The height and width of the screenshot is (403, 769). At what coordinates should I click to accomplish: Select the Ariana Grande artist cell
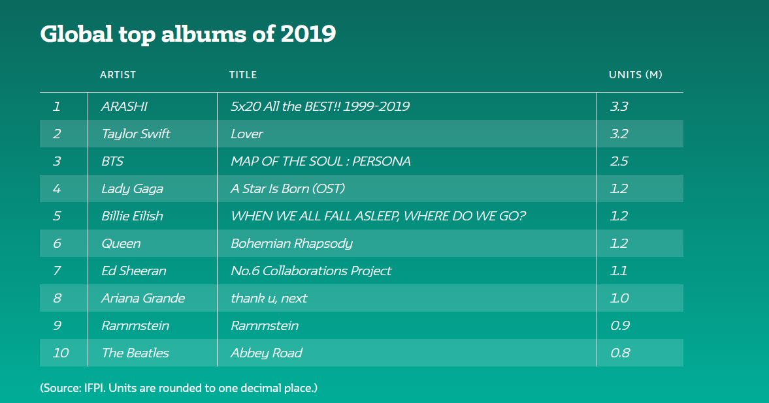point(143,298)
